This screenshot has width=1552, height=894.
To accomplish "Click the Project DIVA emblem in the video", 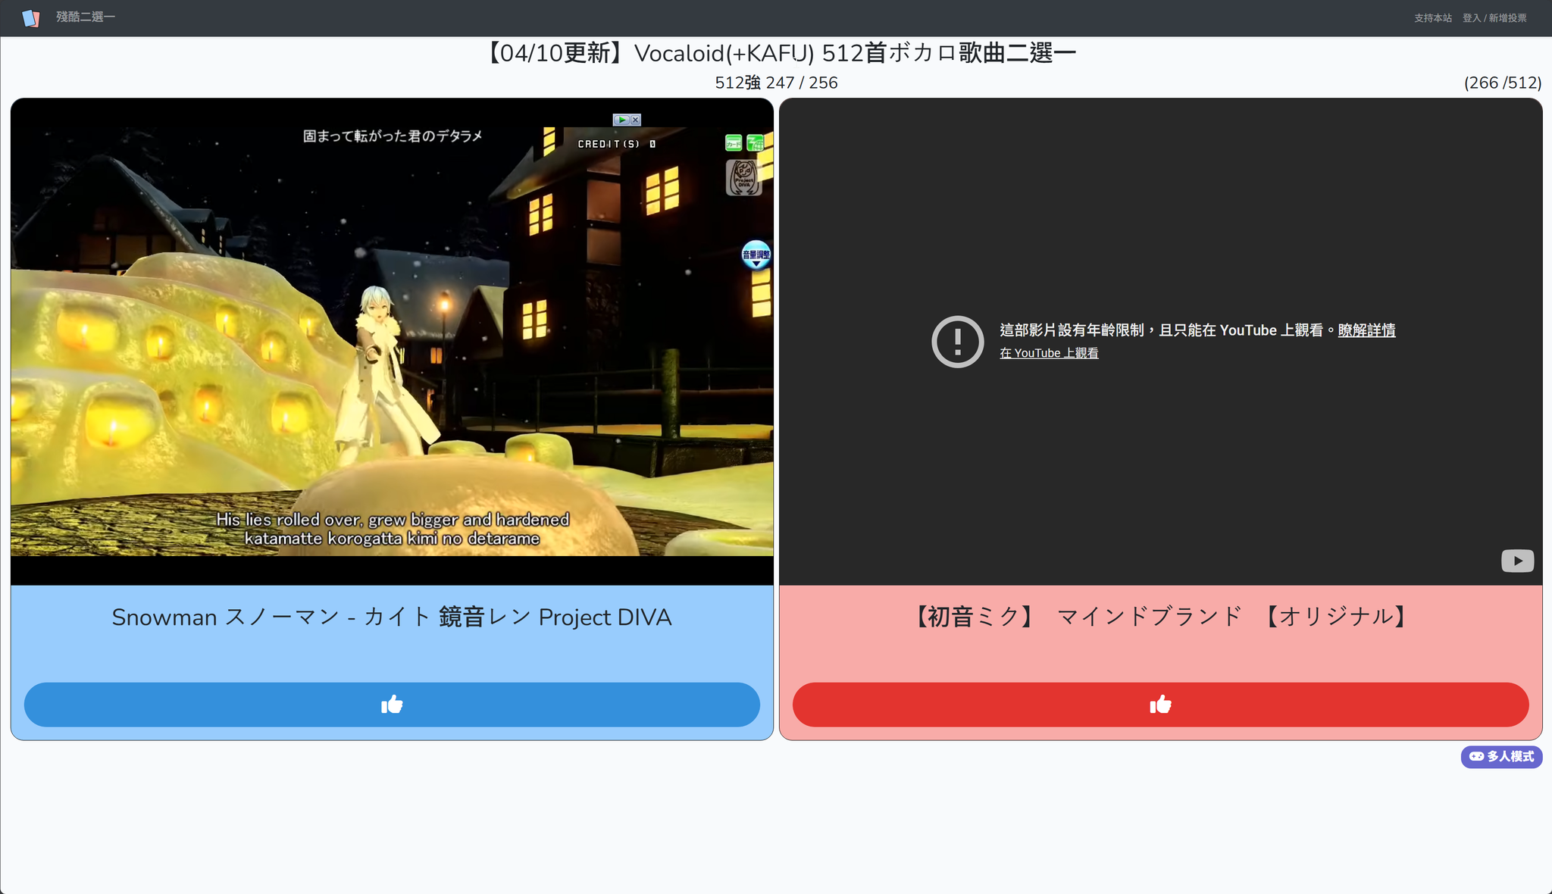I will coord(743,177).
